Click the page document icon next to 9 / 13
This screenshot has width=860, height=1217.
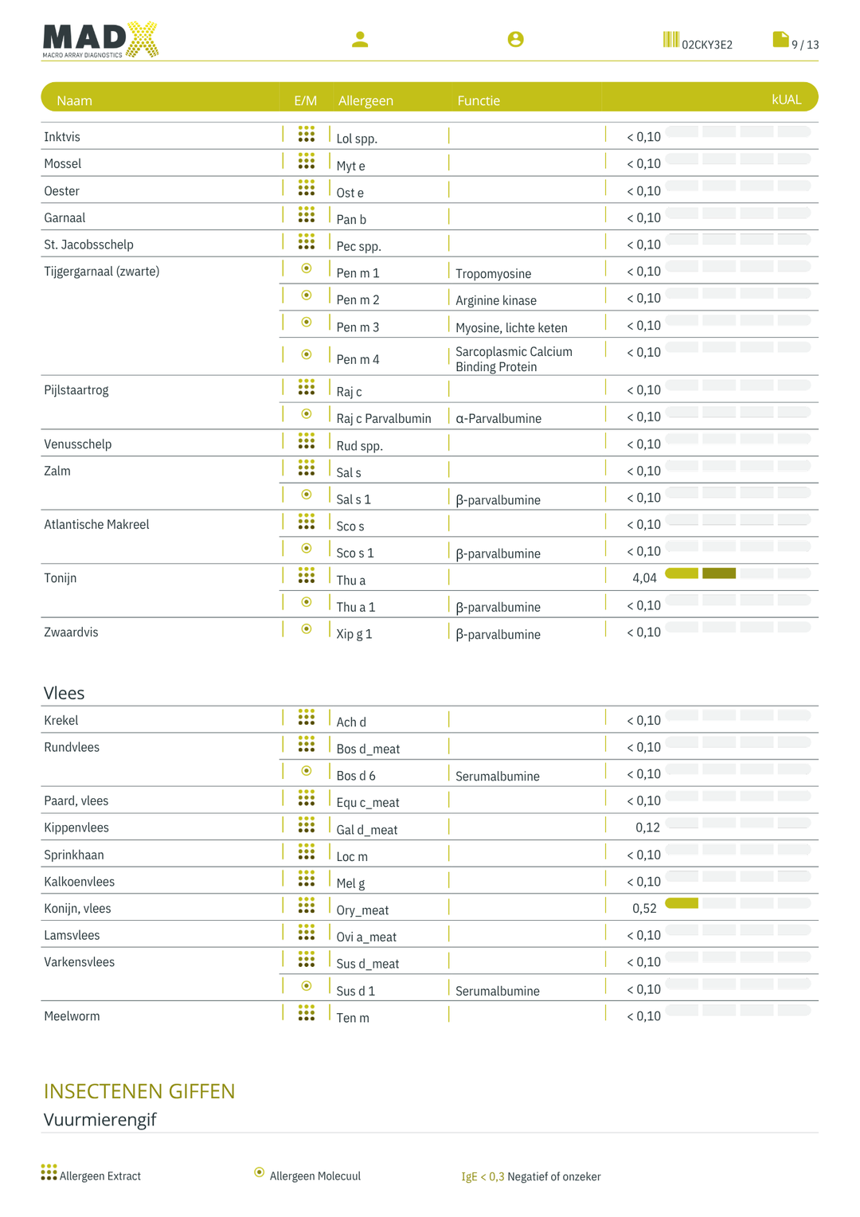780,39
